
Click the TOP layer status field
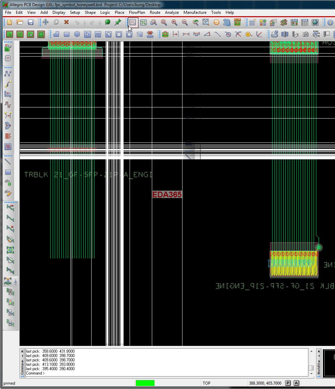point(206,383)
